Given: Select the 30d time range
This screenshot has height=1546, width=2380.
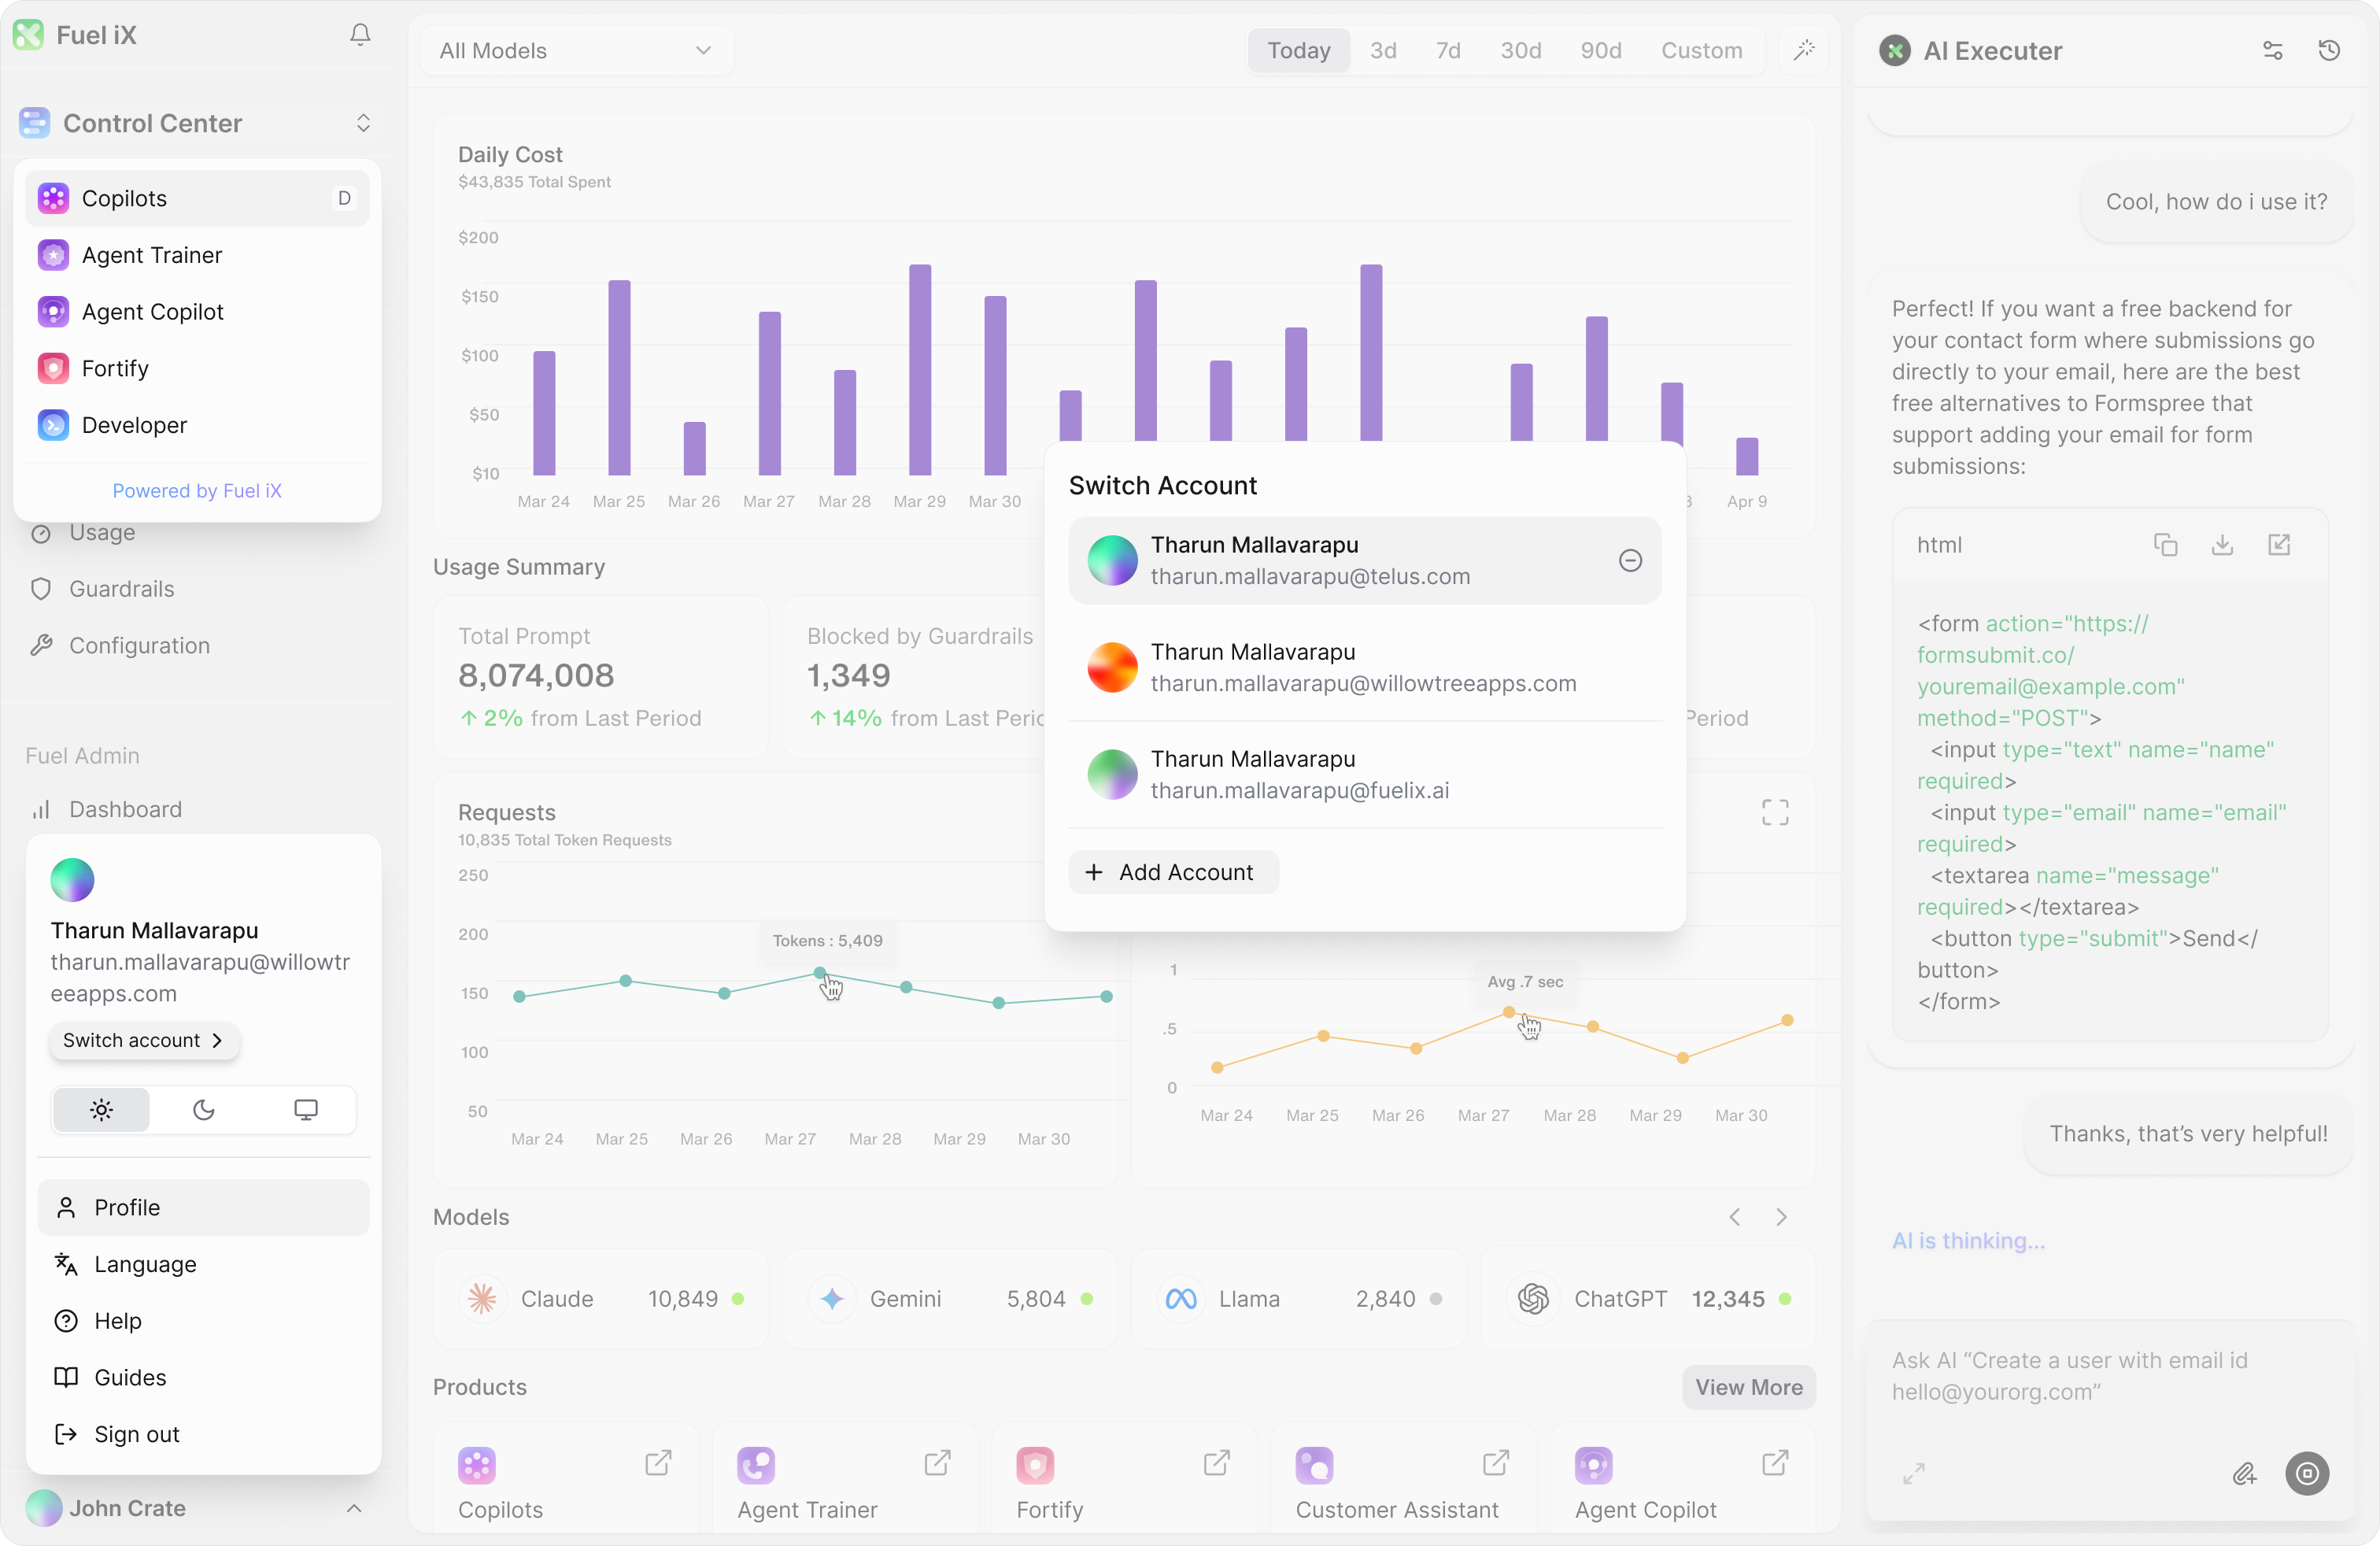Looking at the screenshot, I should click(x=1520, y=50).
